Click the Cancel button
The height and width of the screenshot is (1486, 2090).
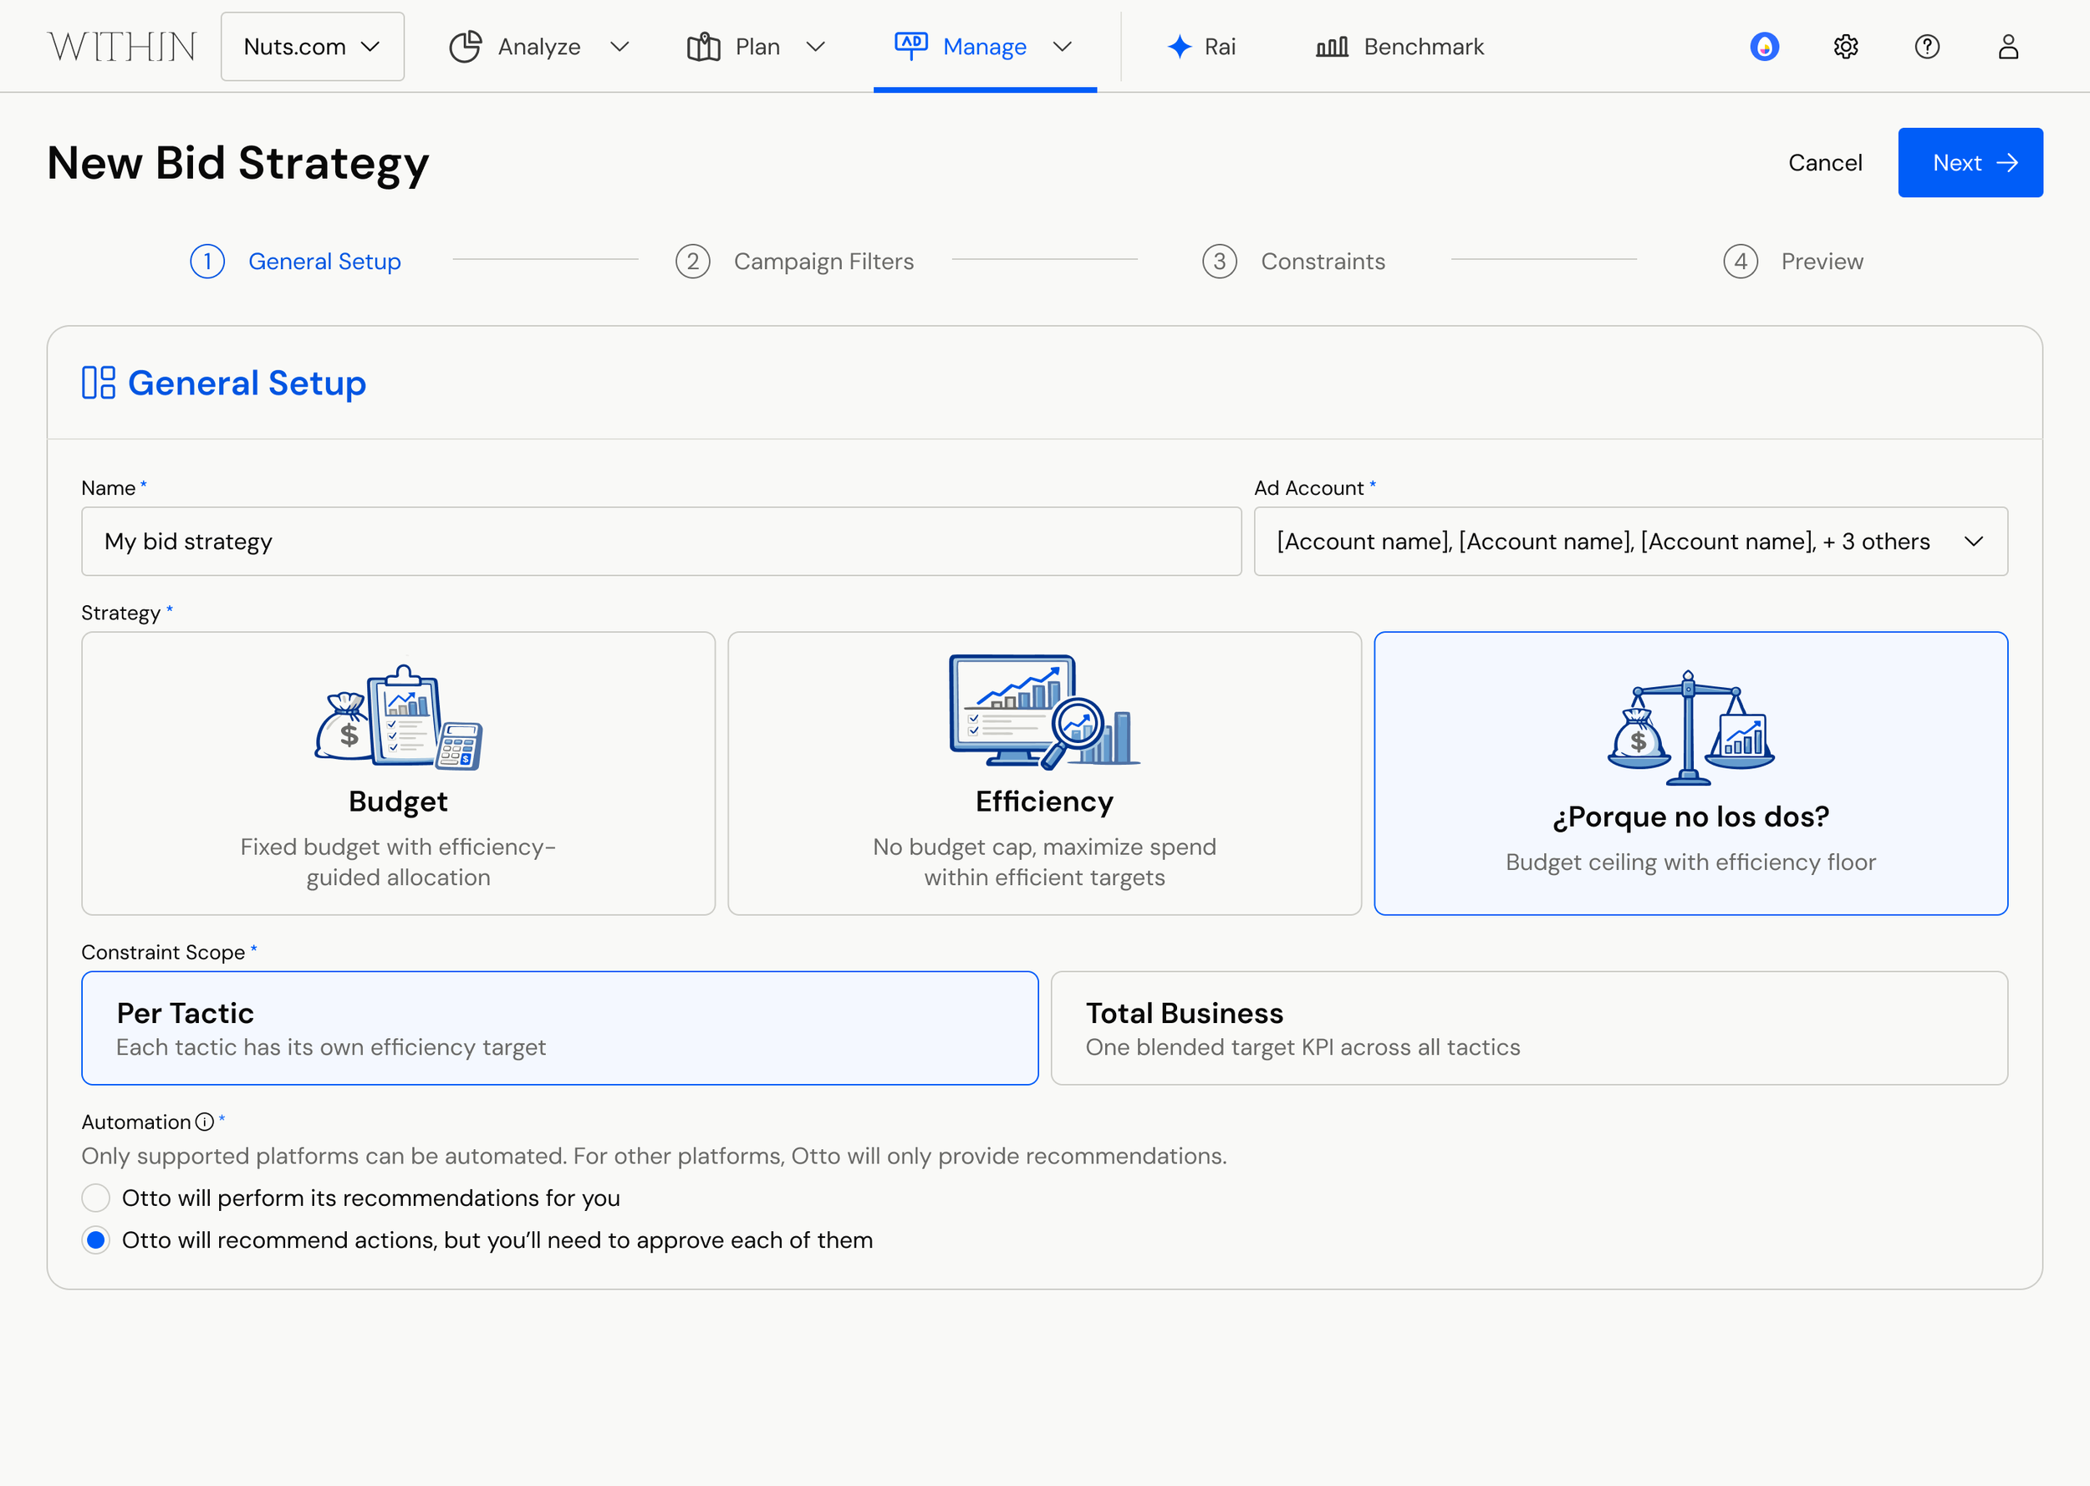[1825, 163]
